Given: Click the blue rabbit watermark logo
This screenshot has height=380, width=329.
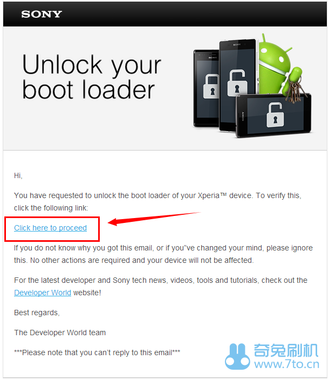Looking at the screenshot, I should tap(237, 356).
